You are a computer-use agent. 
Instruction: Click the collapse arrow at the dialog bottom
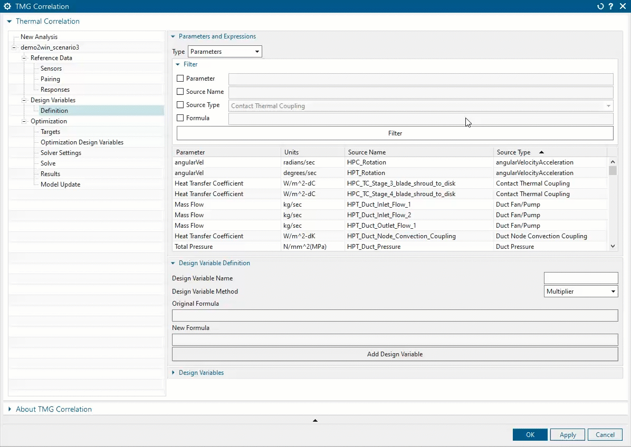click(315, 421)
